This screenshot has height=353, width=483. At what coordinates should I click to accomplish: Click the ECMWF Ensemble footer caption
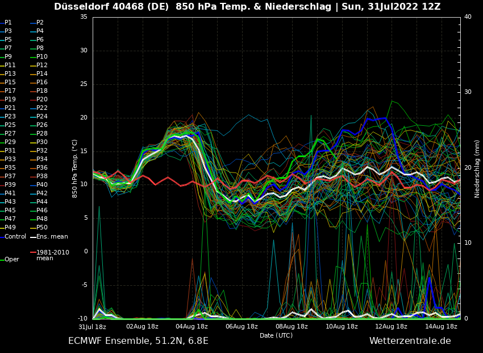click(138, 341)
